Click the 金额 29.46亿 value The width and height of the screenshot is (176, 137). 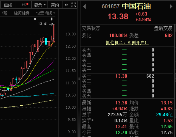(164, 115)
